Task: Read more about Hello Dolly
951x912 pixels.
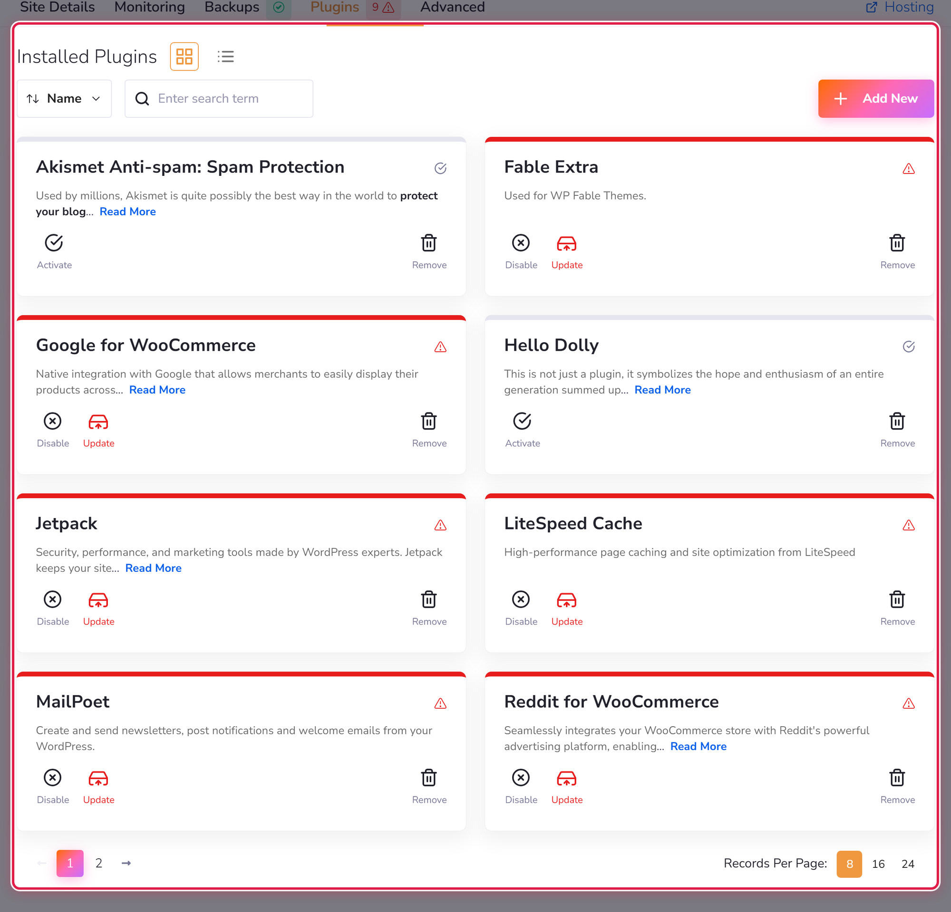Action: pyautogui.click(x=662, y=390)
